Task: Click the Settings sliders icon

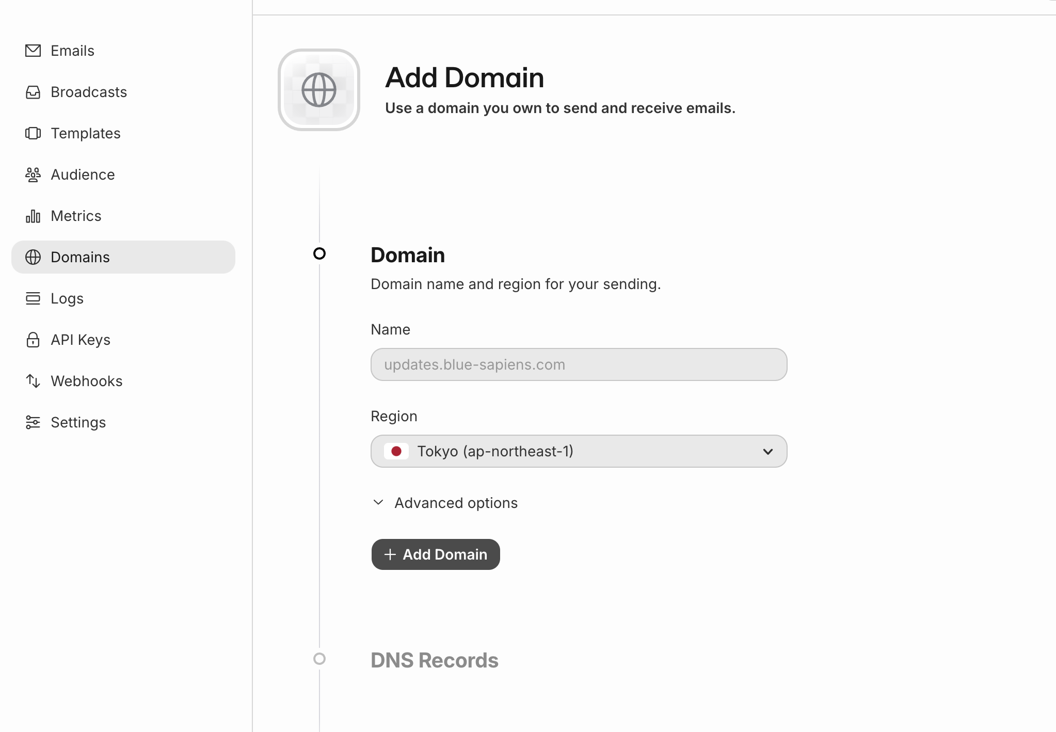Action: tap(33, 422)
